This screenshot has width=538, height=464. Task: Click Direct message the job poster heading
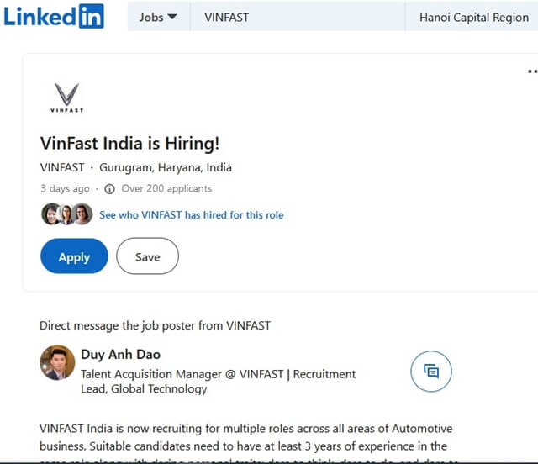tap(155, 325)
